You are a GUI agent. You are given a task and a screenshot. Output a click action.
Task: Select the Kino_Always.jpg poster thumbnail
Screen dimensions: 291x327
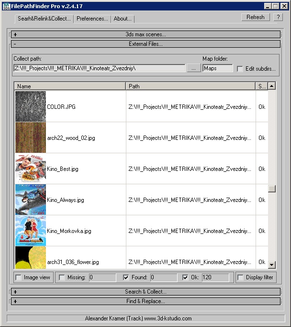point(31,200)
